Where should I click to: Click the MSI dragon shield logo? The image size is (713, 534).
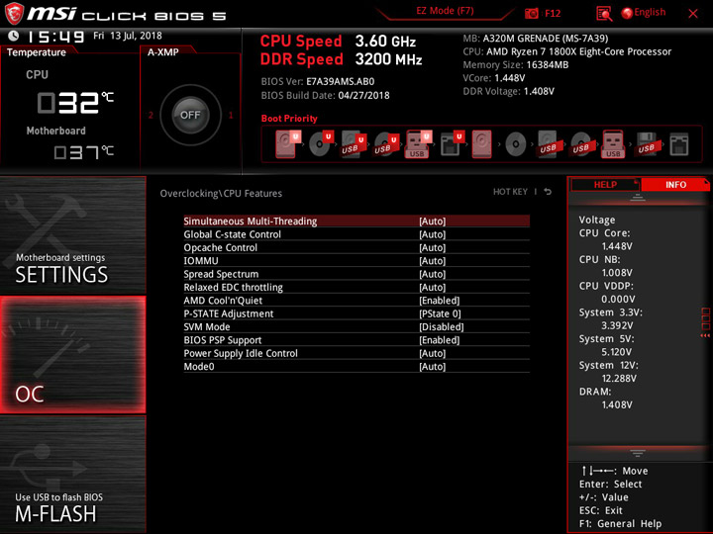point(14,14)
